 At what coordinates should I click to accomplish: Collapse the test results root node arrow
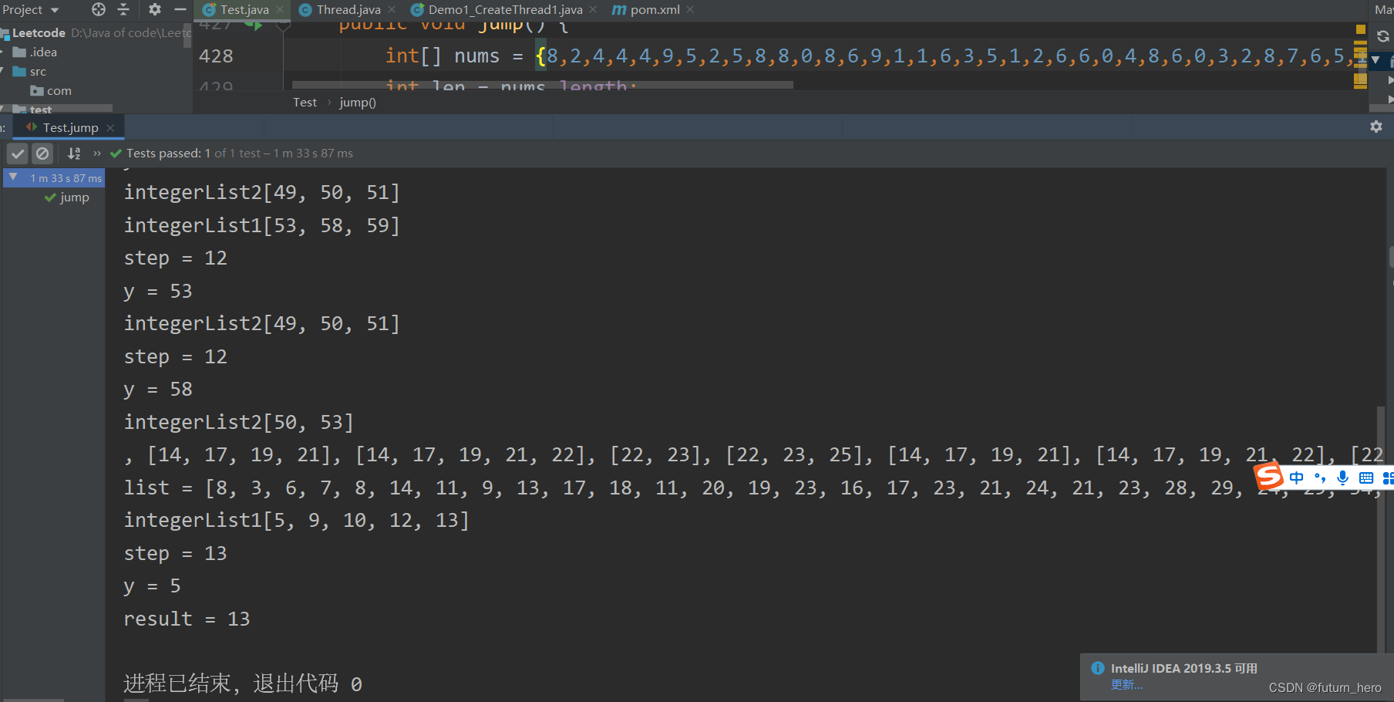tap(13, 177)
